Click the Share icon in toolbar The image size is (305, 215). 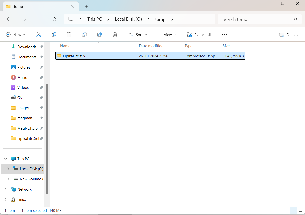[100, 35]
